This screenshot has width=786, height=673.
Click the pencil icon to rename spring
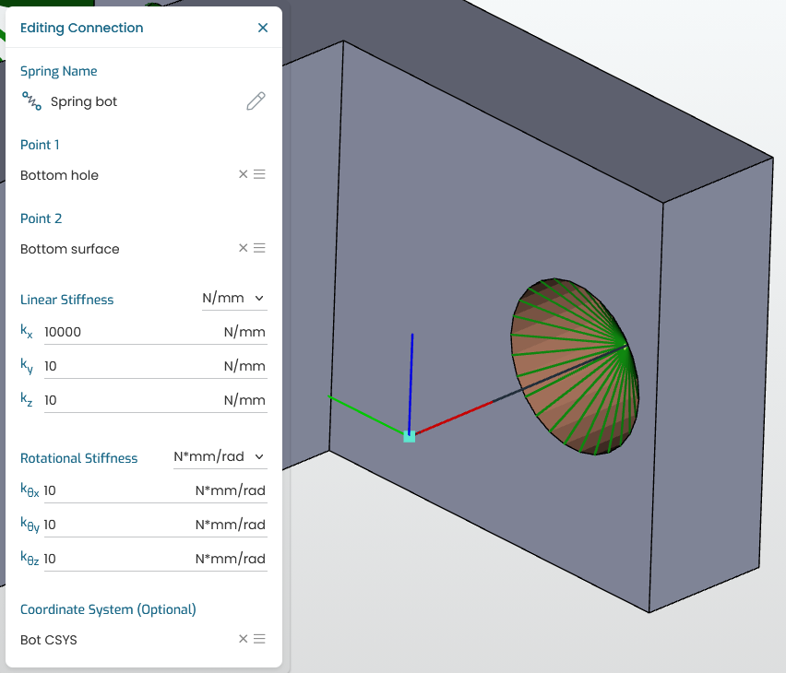click(256, 101)
